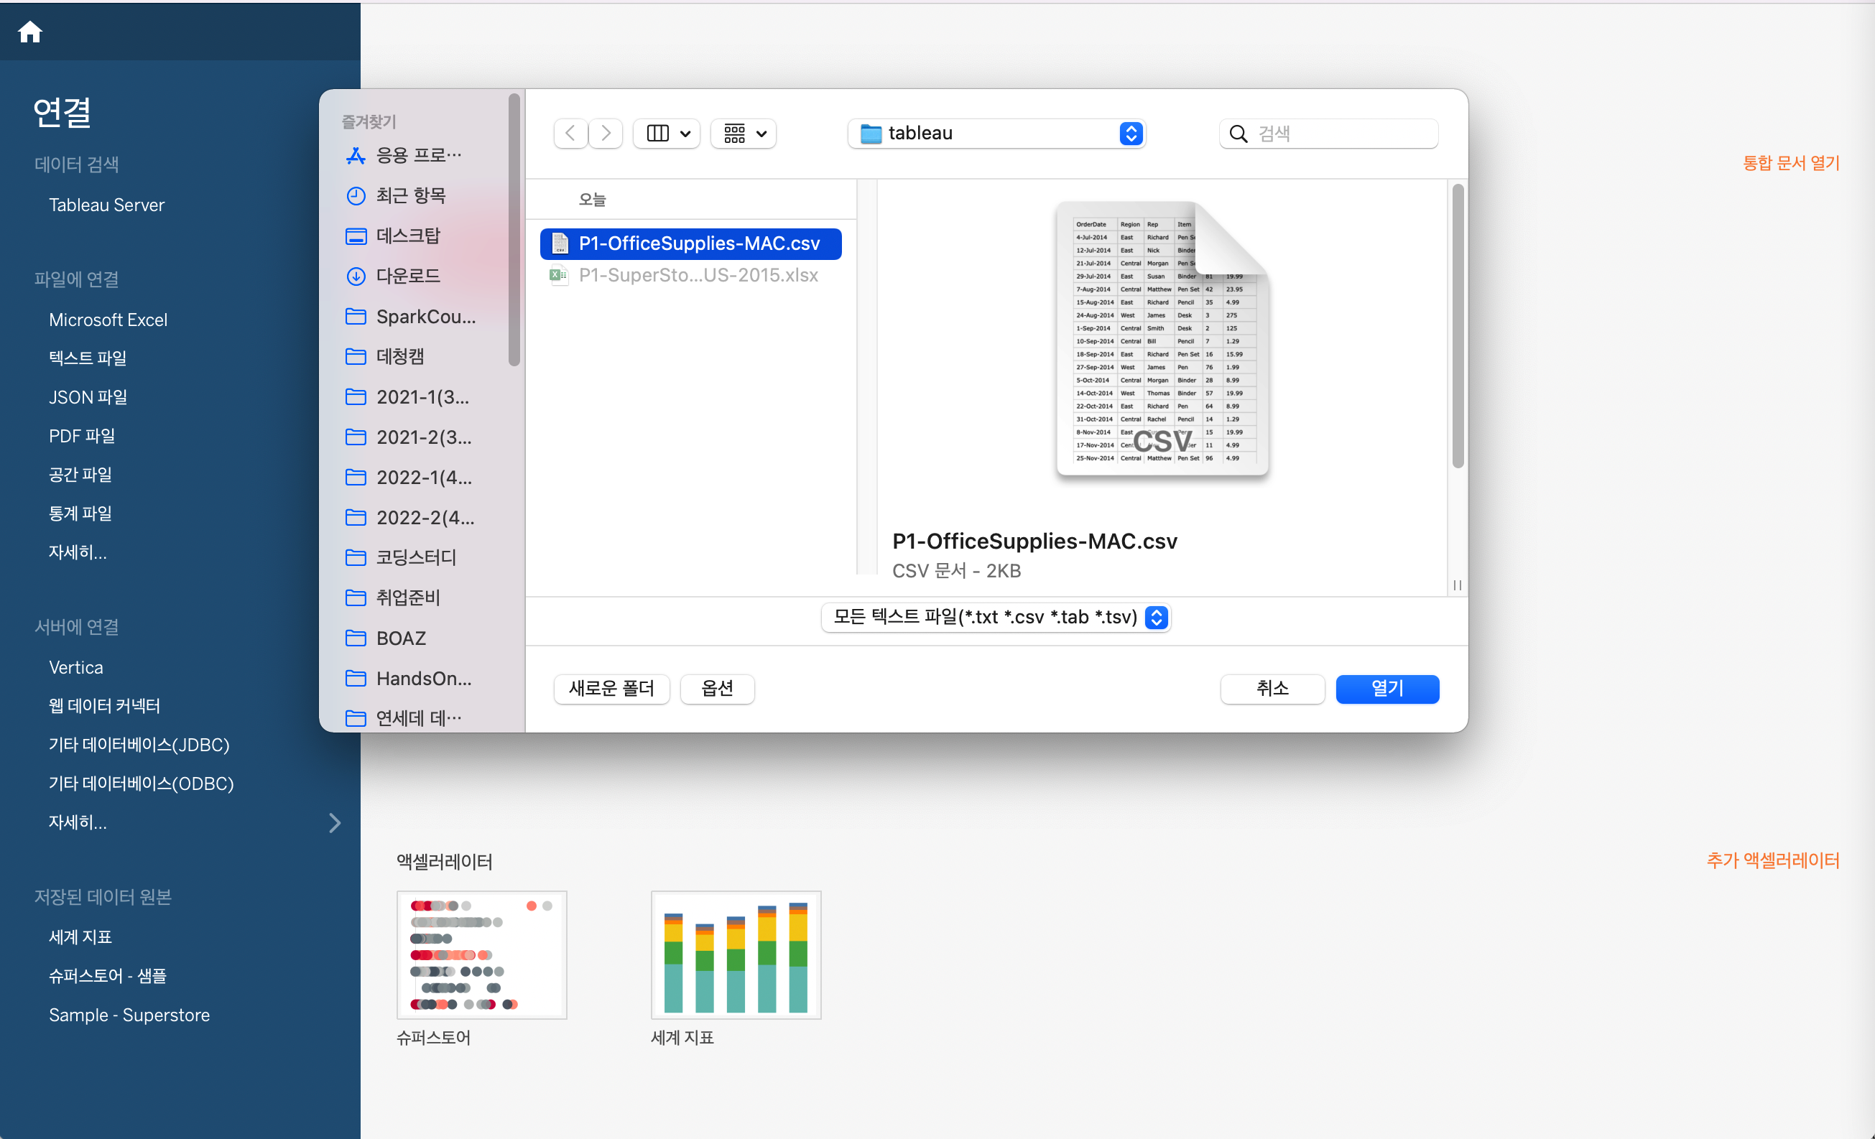
Task: Click the search magnifier icon
Action: pyautogui.click(x=1238, y=134)
